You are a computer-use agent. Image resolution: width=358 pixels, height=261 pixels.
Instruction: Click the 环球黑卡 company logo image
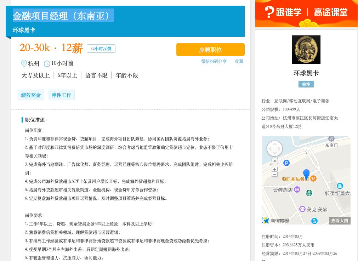306,49
